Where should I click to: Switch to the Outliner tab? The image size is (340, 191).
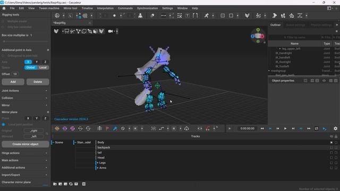275,25
